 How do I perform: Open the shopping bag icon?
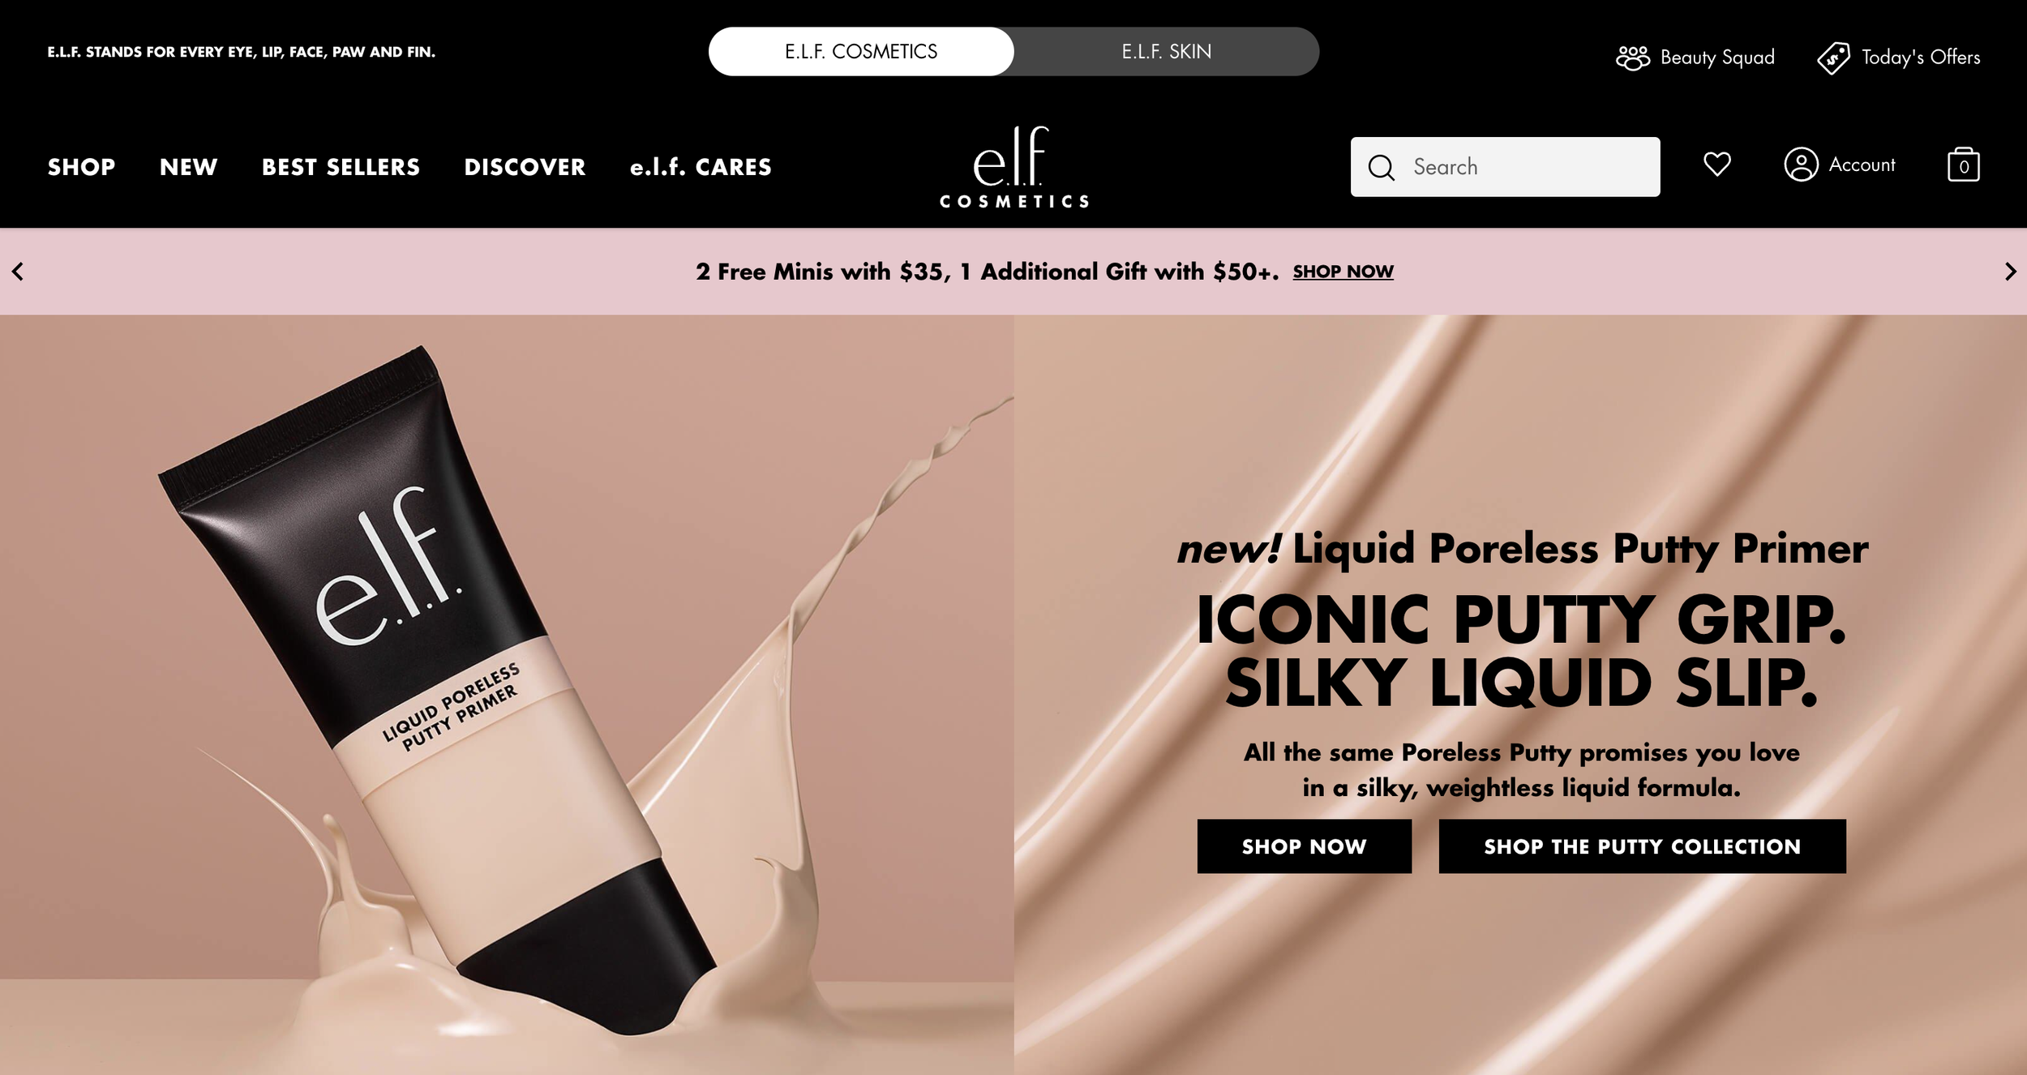tap(1963, 165)
